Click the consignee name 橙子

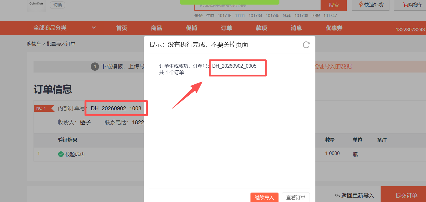85,122
